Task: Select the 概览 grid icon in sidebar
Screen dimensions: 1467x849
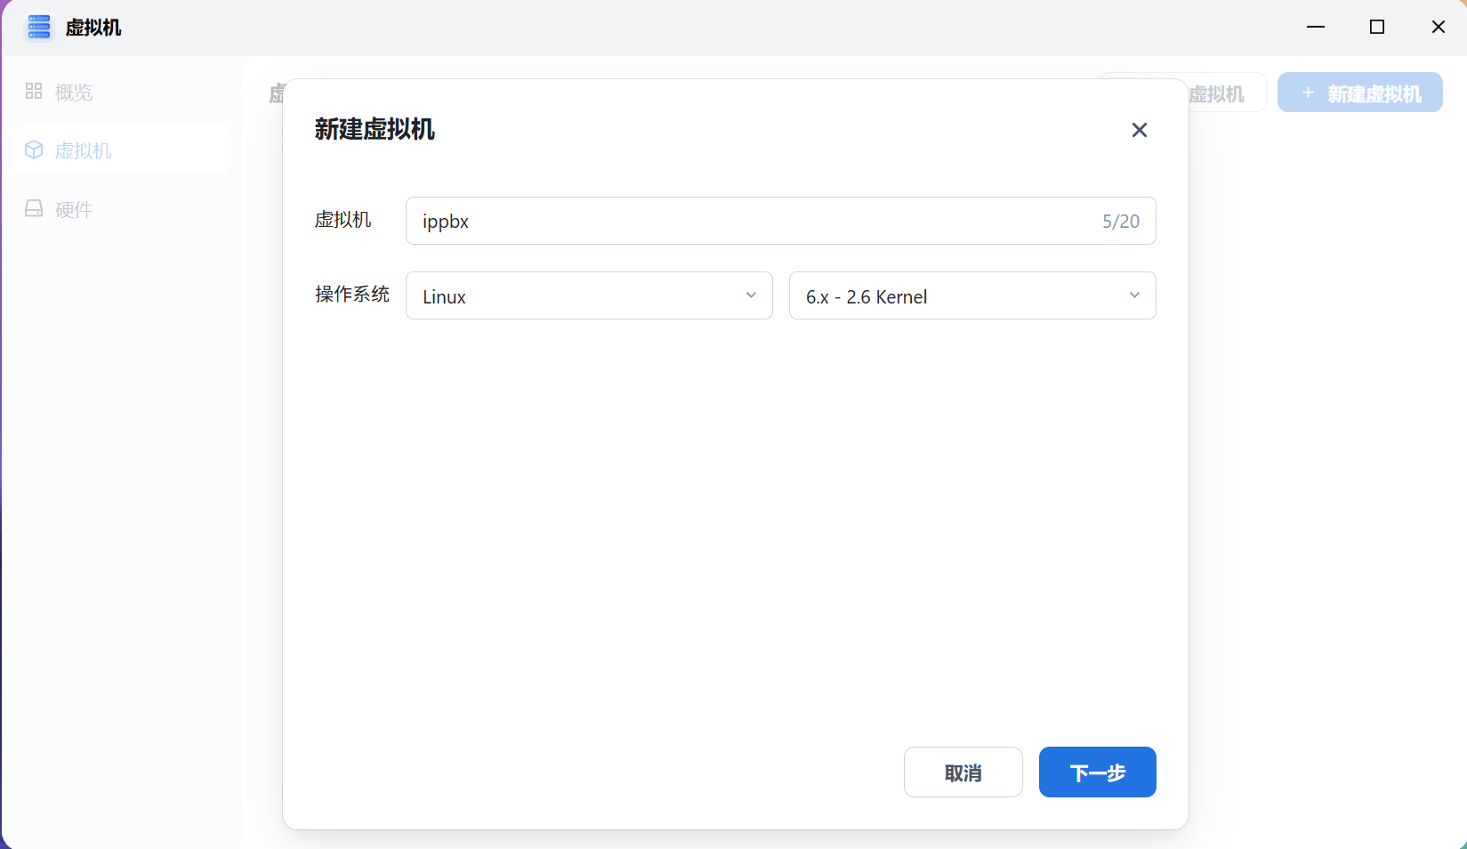Action: point(34,90)
